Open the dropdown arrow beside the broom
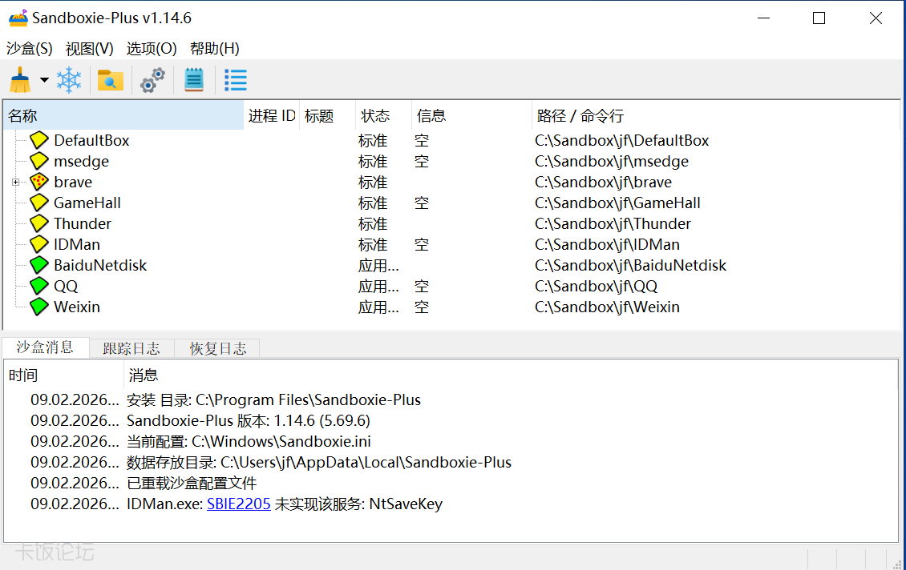 click(44, 80)
